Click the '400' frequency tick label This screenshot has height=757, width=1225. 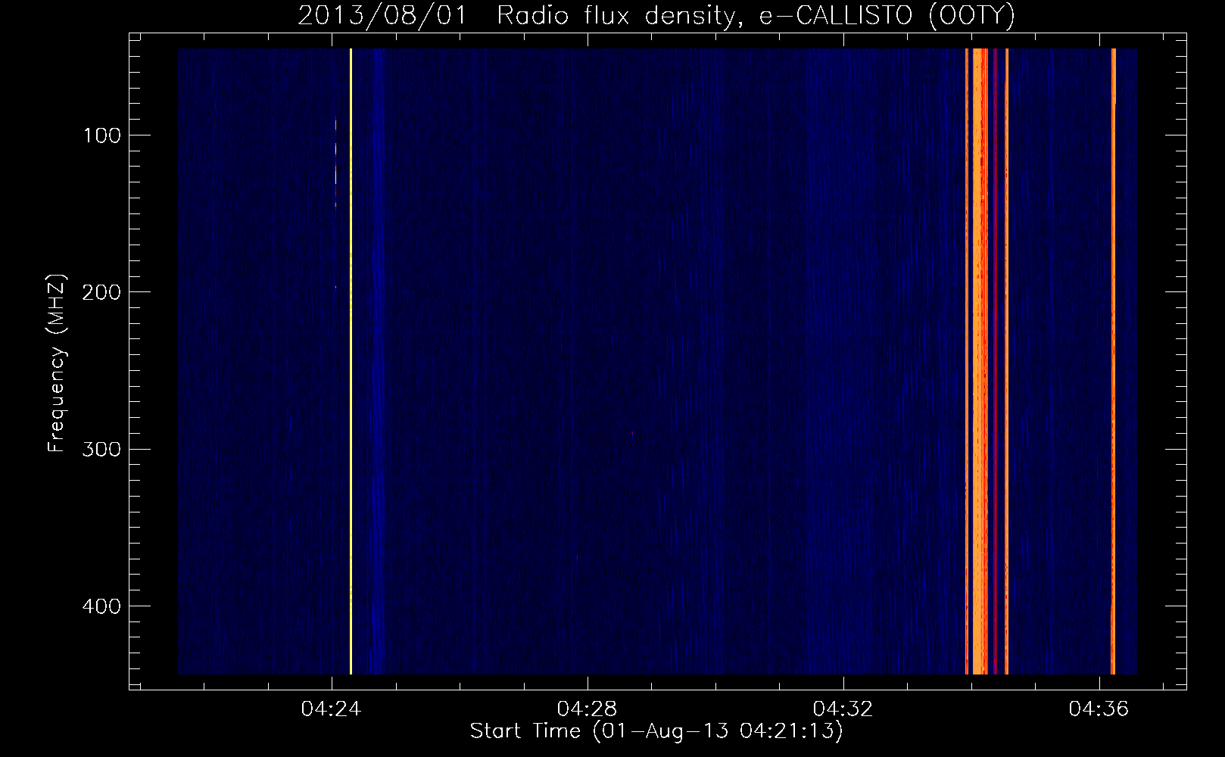click(x=101, y=606)
